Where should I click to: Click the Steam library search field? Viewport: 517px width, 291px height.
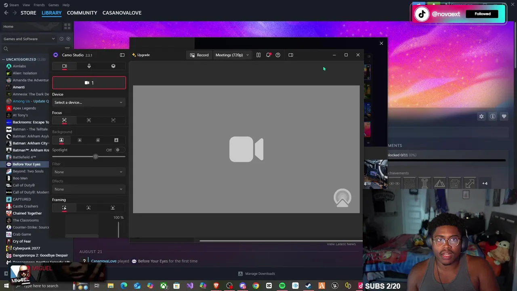click(32, 49)
